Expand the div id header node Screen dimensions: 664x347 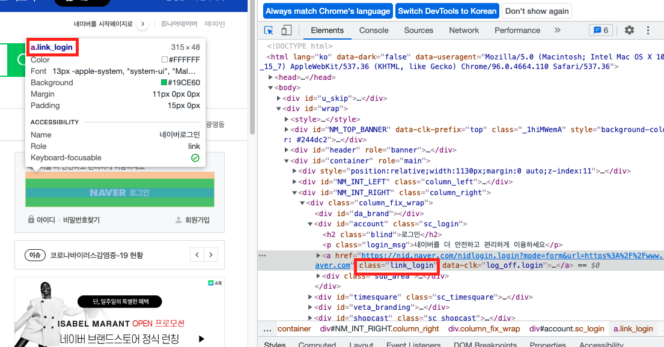[x=287, y=150]
